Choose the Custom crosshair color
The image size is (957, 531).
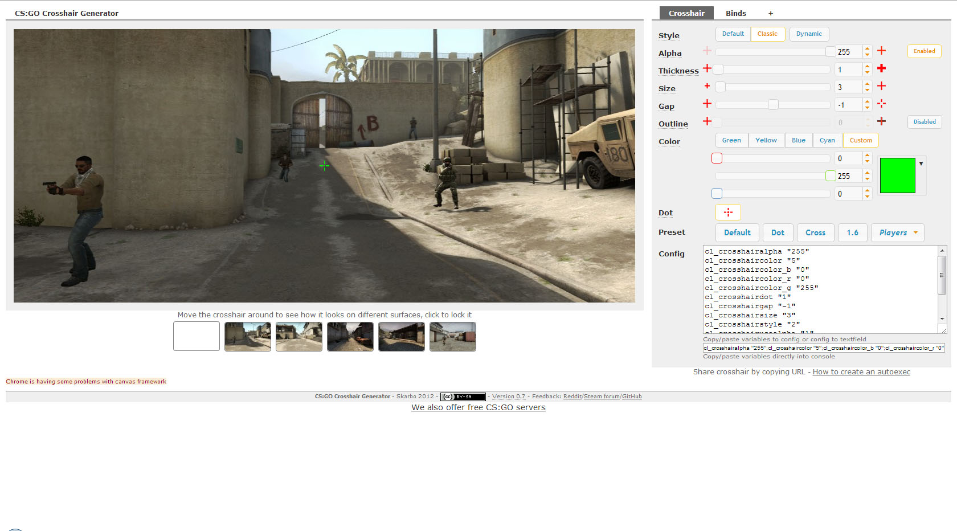click(x=861, y=140)
